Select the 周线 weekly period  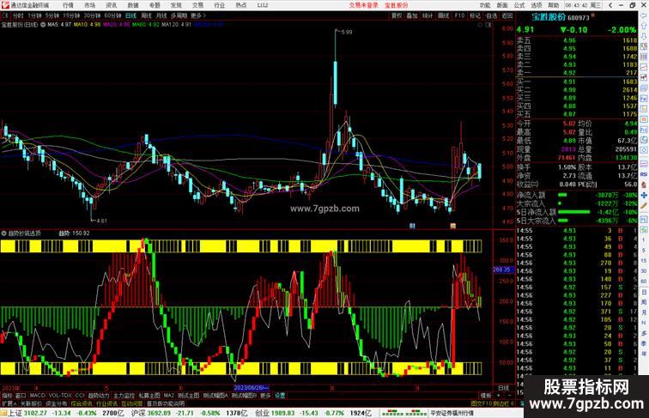coord(146,15)
